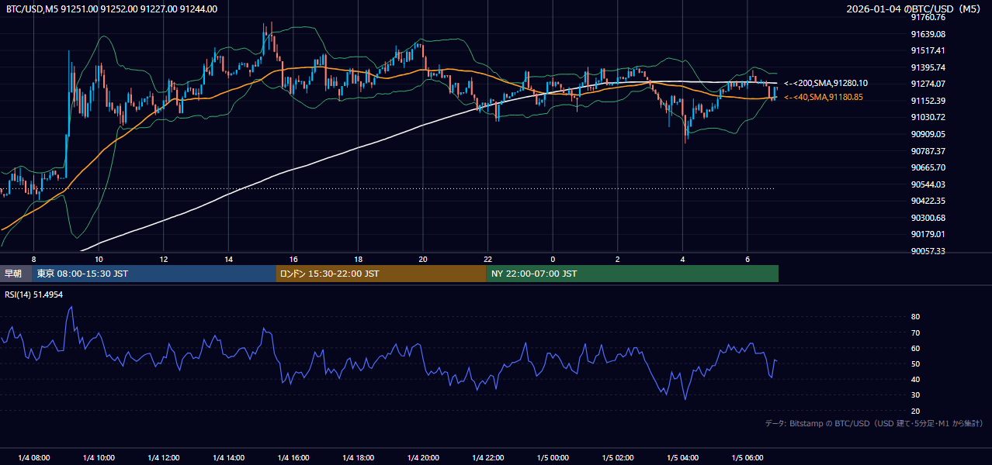Click RSI scale value 70
The width and height of the screenshot is (992, 465).
[x=915, y=332]
